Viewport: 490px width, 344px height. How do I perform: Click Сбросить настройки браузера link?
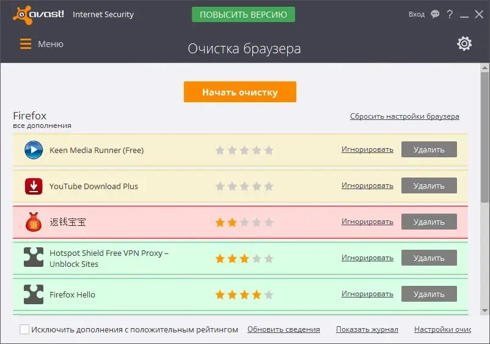[404, 116]
